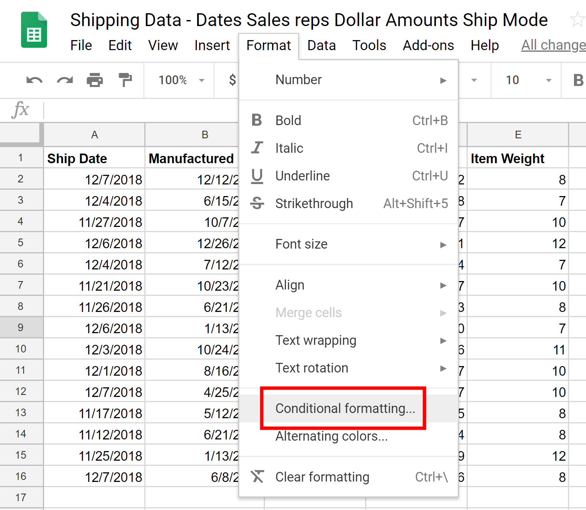The height and width of the screenshot is (510, 586).
Task: Expand the Align submenu
Action: 349,285
